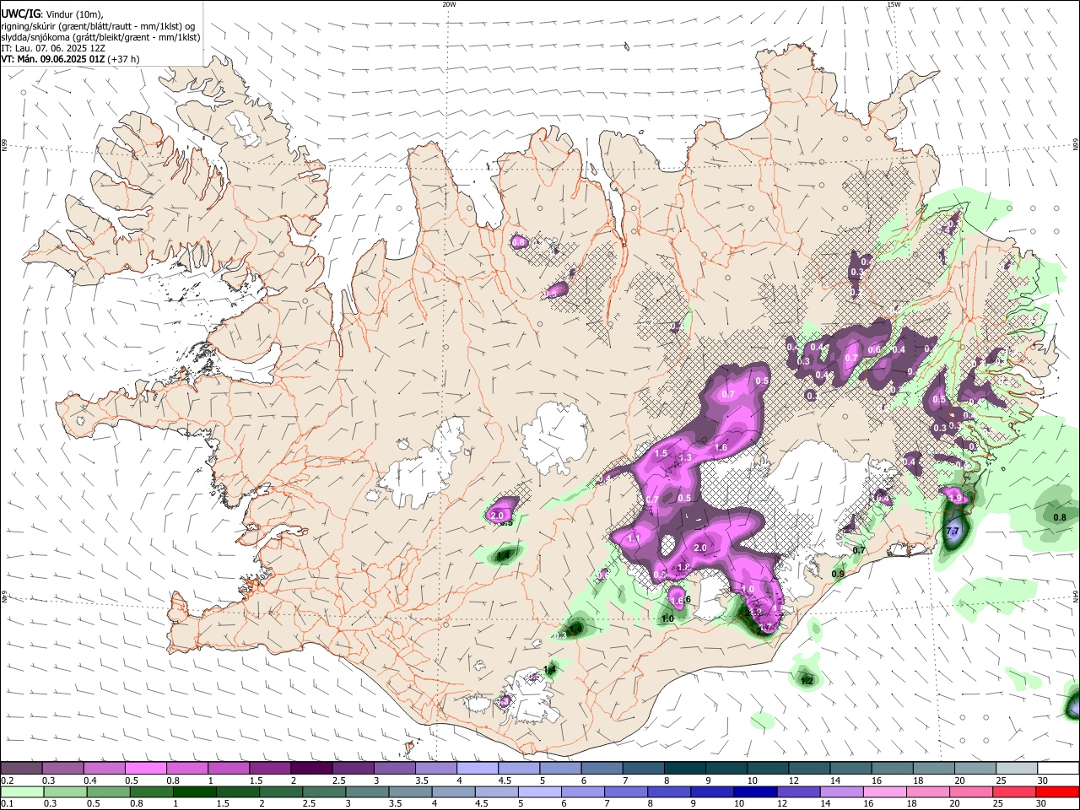1080x810 pixels.
Task: Pick the 0.5 medium green swatch, bottom scale
Action: (109, 791)
